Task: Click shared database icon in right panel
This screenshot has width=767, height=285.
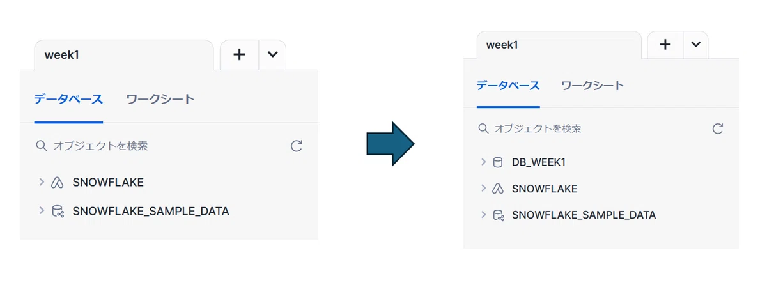Action: (498, 215)
